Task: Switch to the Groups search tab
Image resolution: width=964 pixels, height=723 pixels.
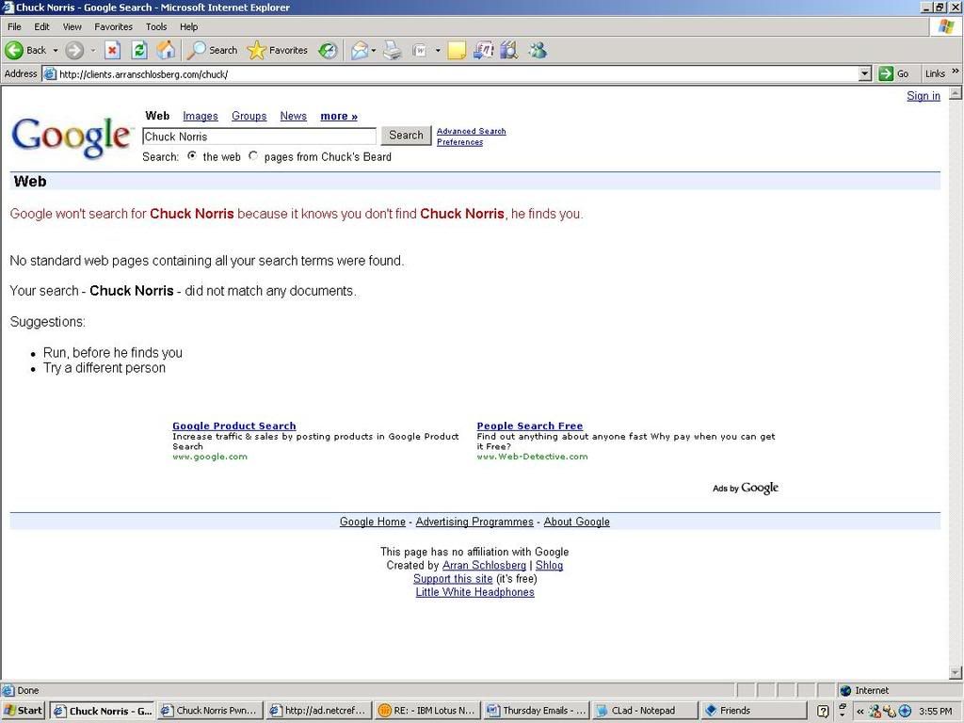Action: 249,116
